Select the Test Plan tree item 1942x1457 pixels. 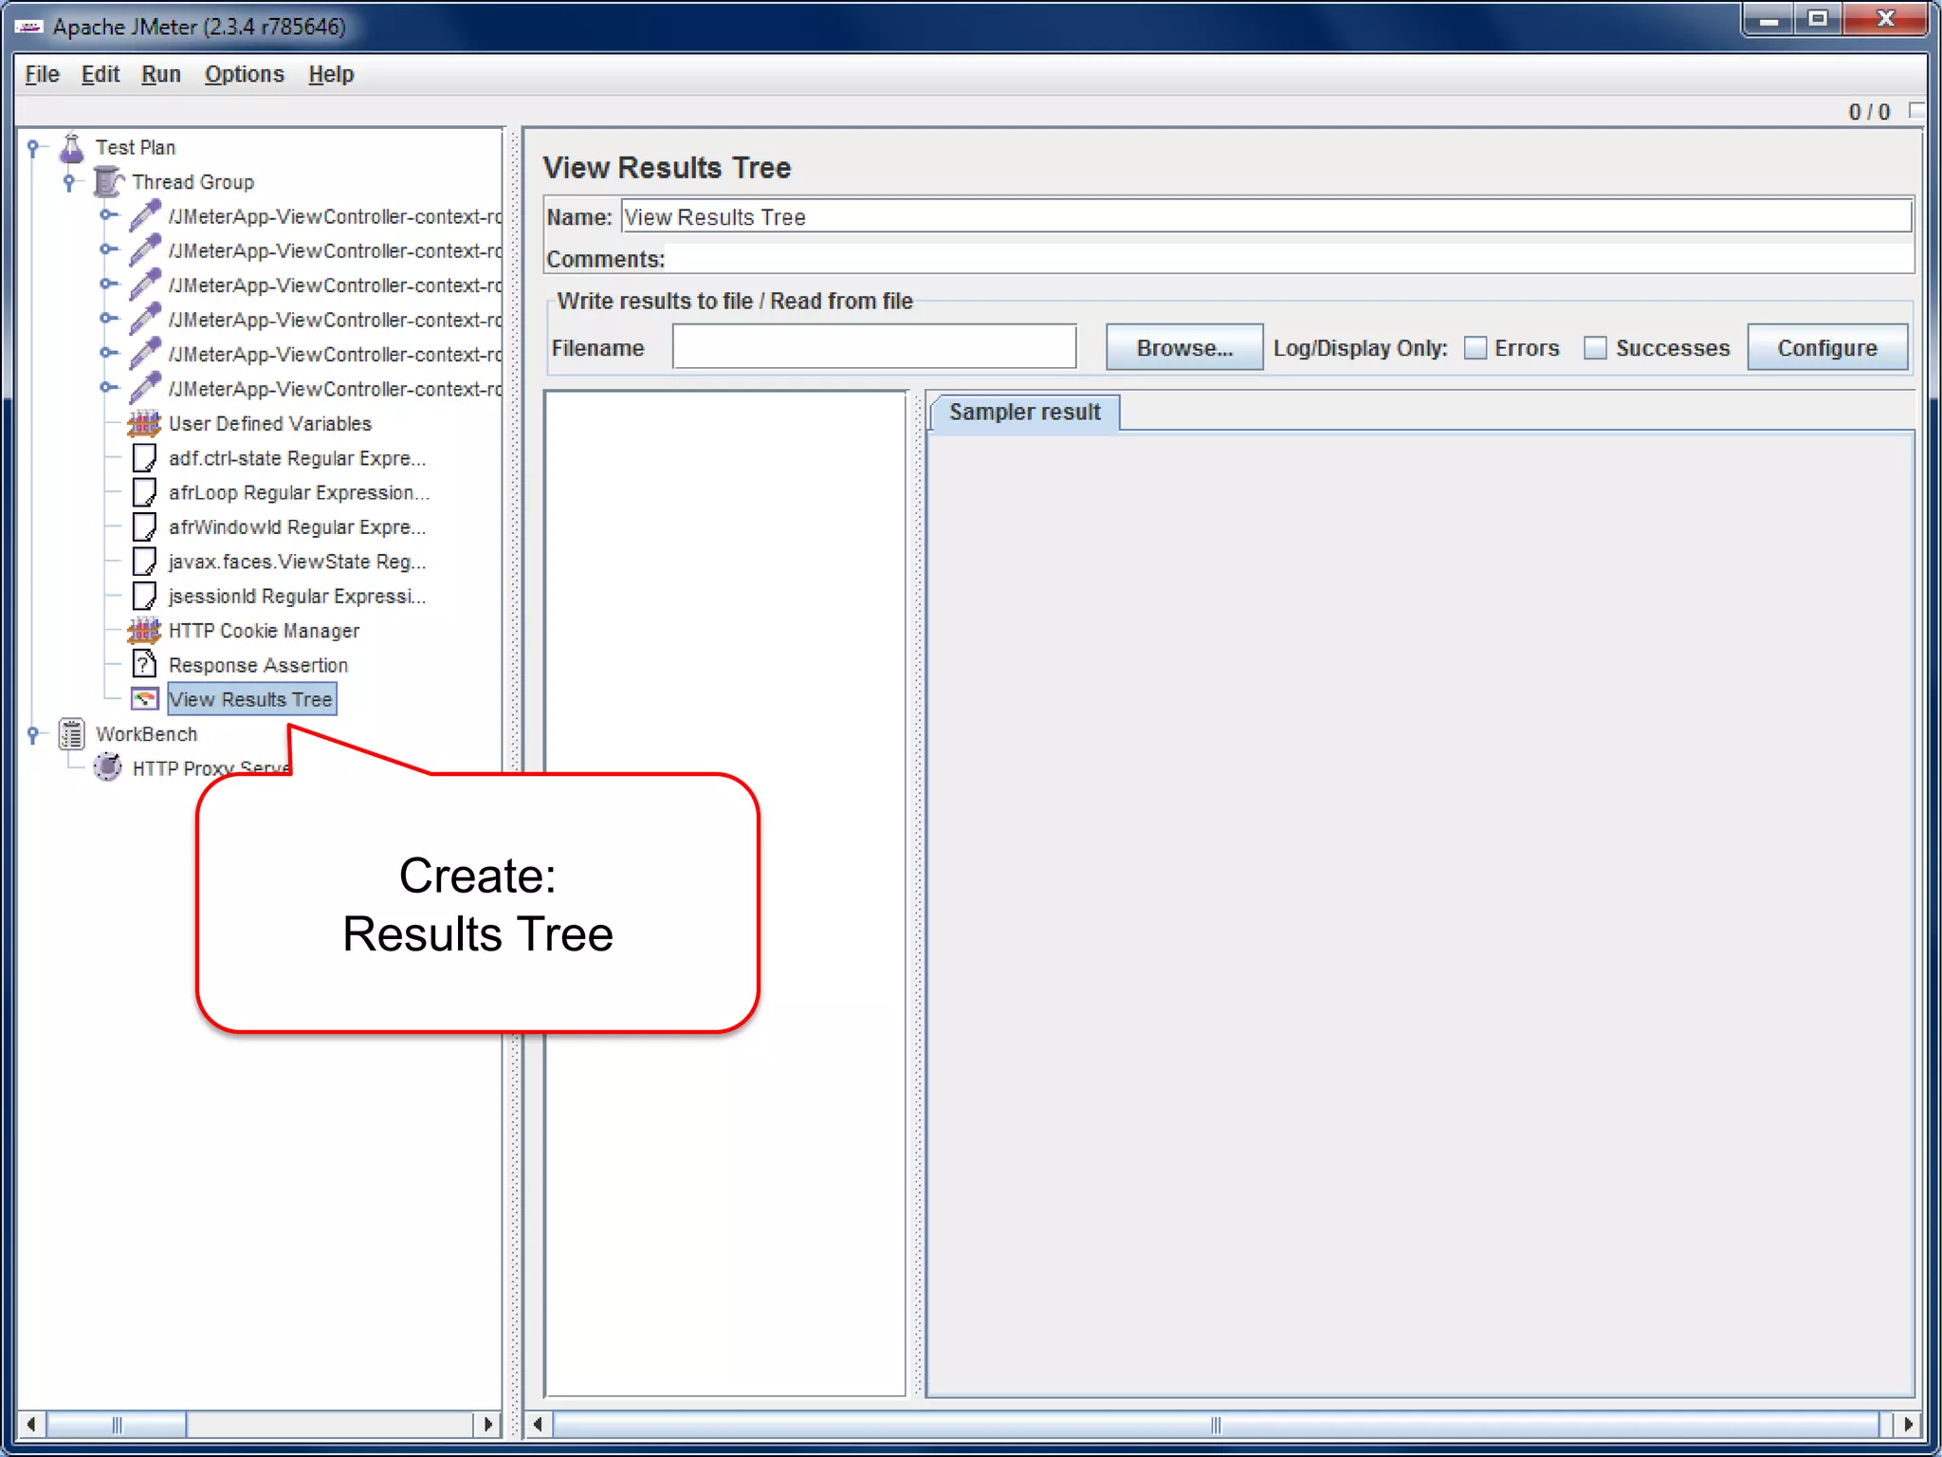136,147
